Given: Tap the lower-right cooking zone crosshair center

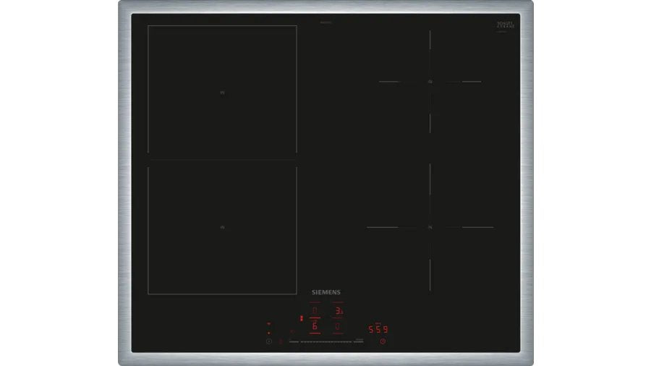Looking at the screenshot, I should point(430,227).
